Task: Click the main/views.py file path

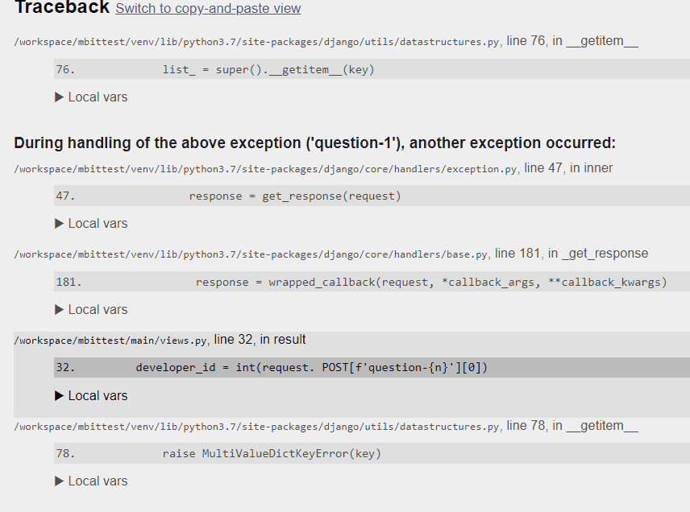Action: pyautogui.click(x=111, y=341)
